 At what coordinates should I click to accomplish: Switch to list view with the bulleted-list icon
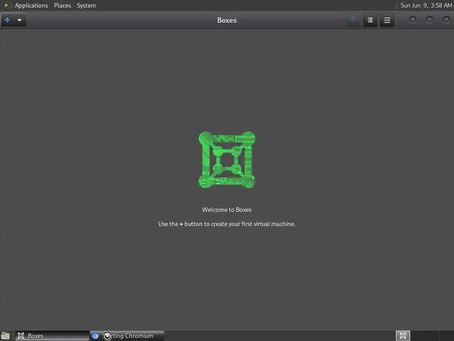tap(370, 20)
